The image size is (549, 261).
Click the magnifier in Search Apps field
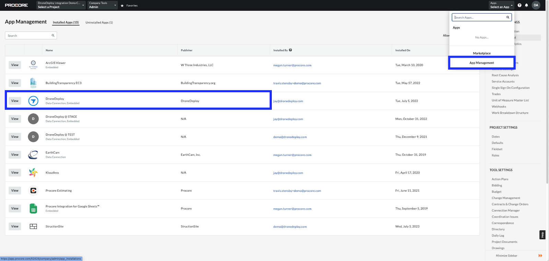point(508,17)
